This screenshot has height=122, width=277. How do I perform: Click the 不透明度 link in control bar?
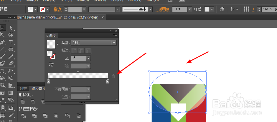[162, 9]
